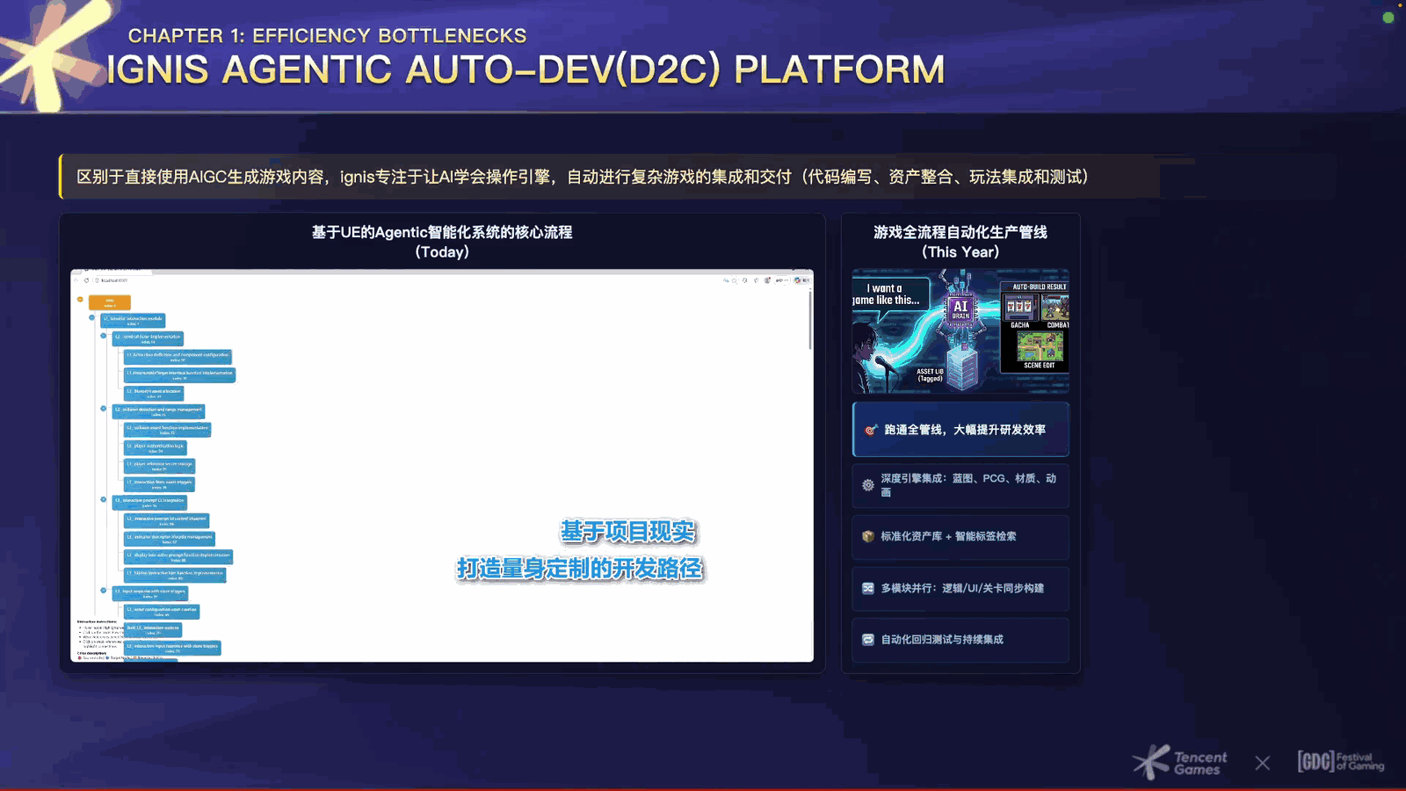This screenshot has width=1406, height=791.
Task: Collapse the collision detection and range management circle
Action: tap(103, 408)
